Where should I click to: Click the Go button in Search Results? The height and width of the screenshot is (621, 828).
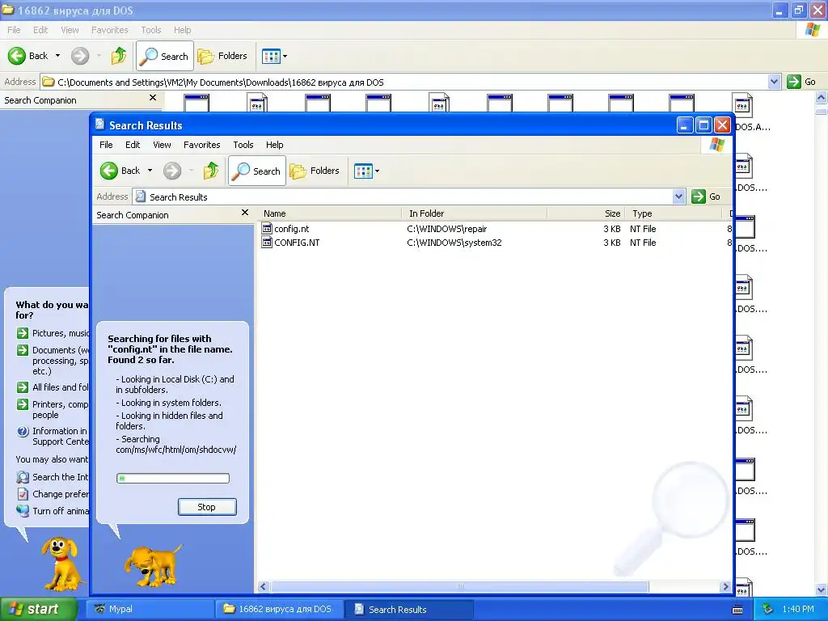coord(706,196)
